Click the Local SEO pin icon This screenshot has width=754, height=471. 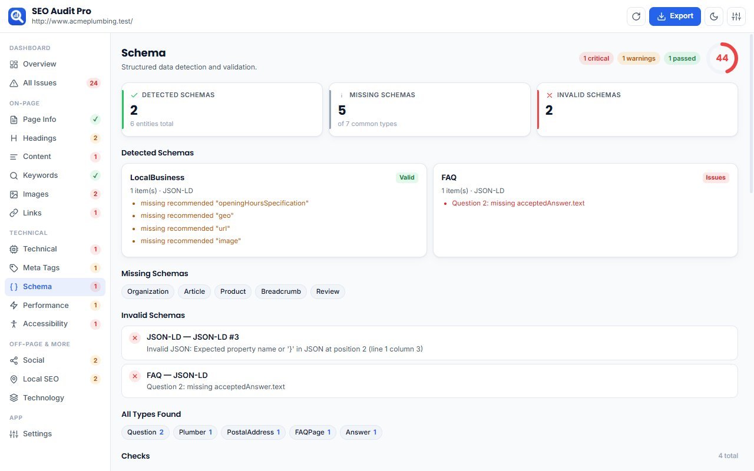tap(14, 379)
